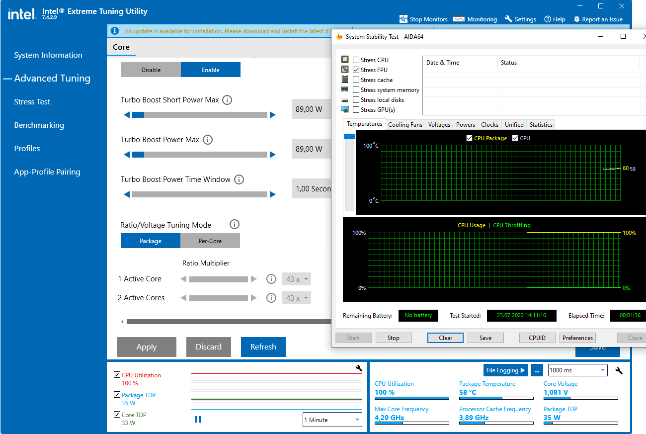Open the Help menu
Viewport: 646px width, 434px height.
tap(555, 19)
